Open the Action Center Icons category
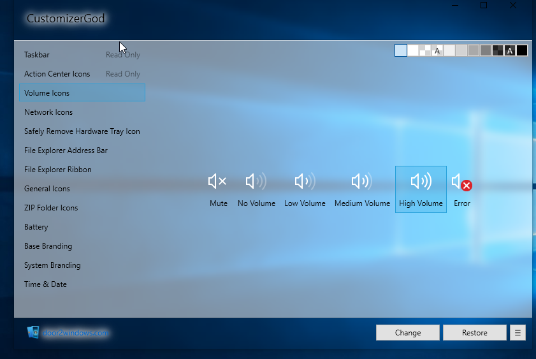 82,74
